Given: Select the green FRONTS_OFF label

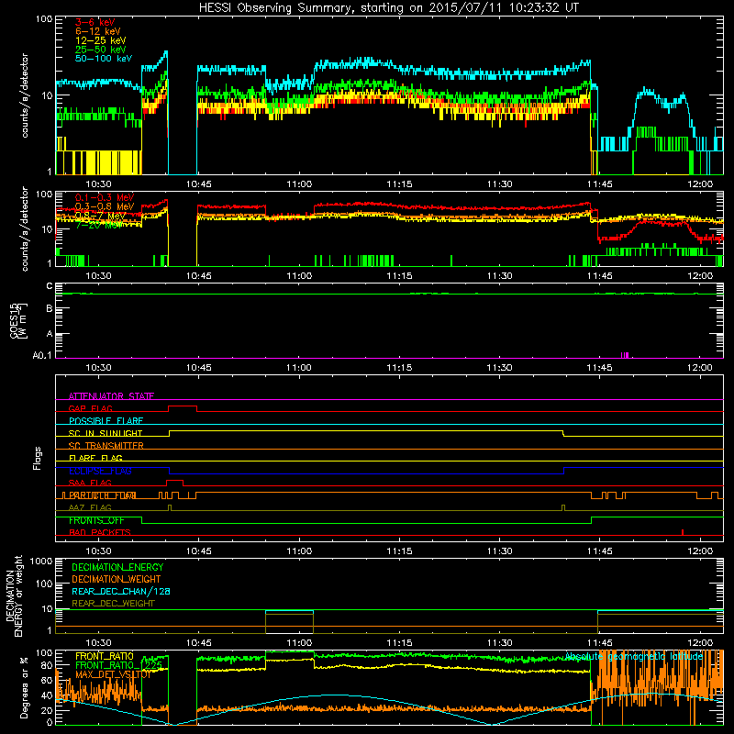Looking at the screenshot, I should coord(96,520).
